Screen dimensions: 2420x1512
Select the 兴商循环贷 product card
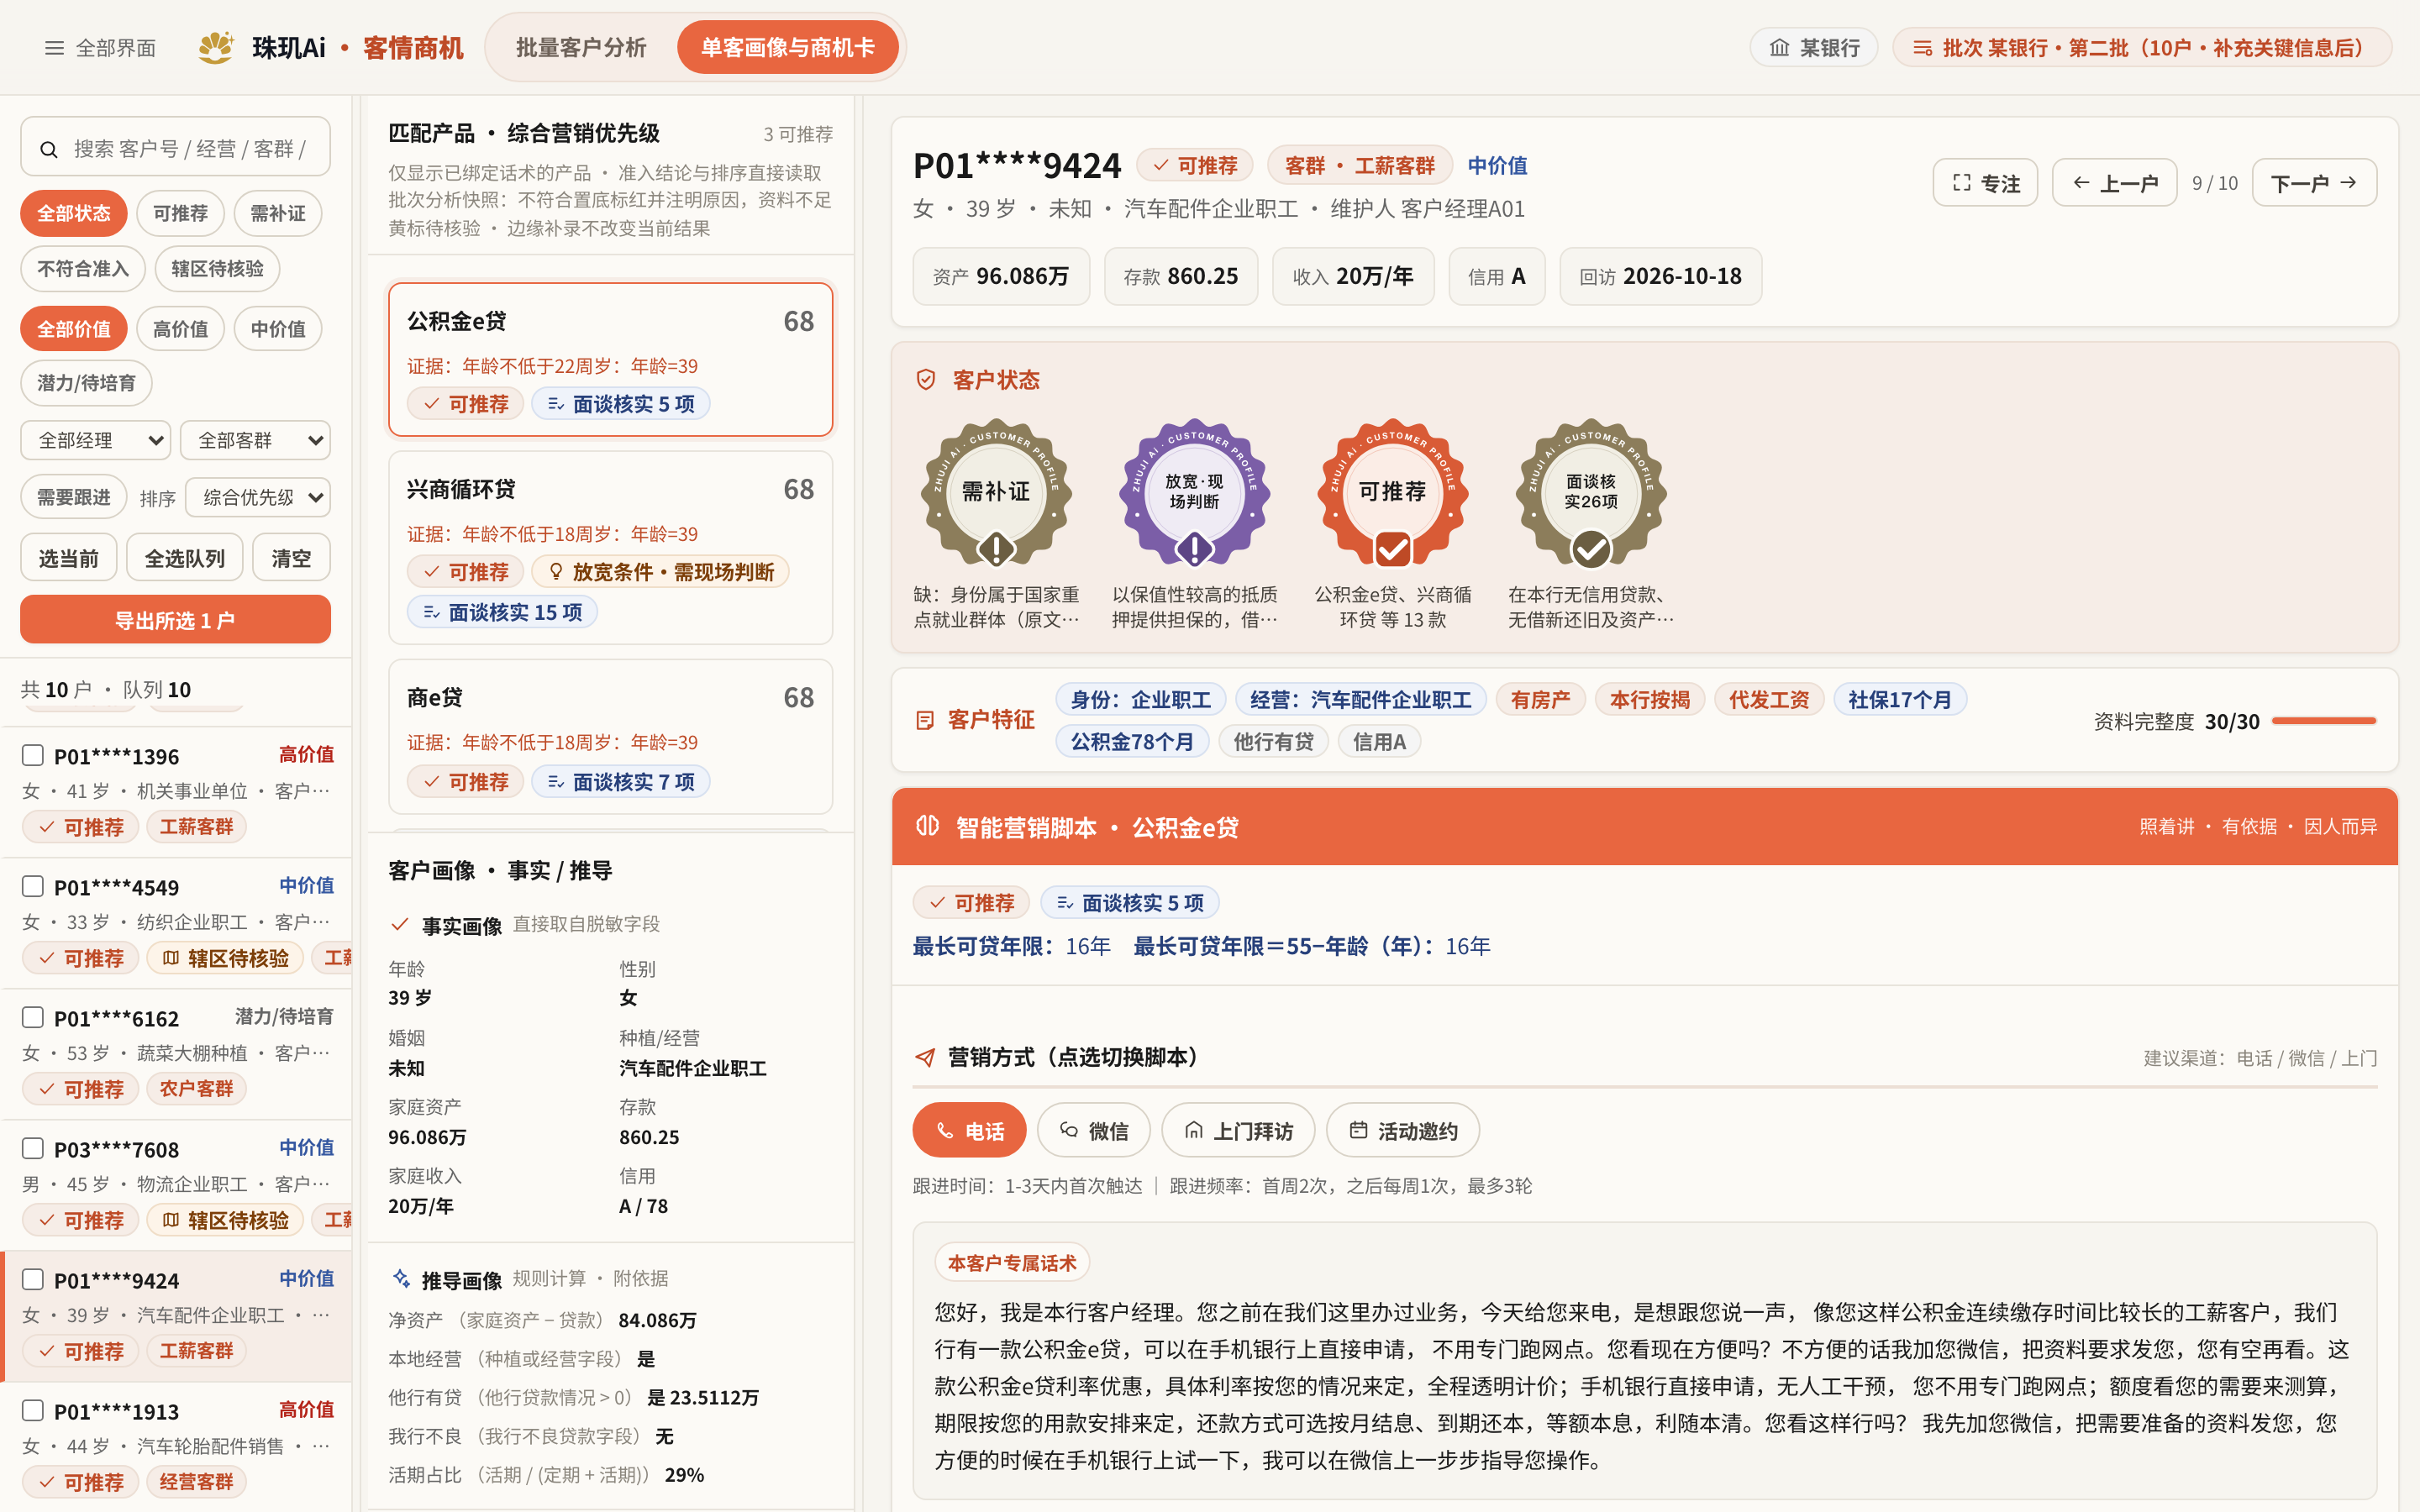tap(610, 548)
